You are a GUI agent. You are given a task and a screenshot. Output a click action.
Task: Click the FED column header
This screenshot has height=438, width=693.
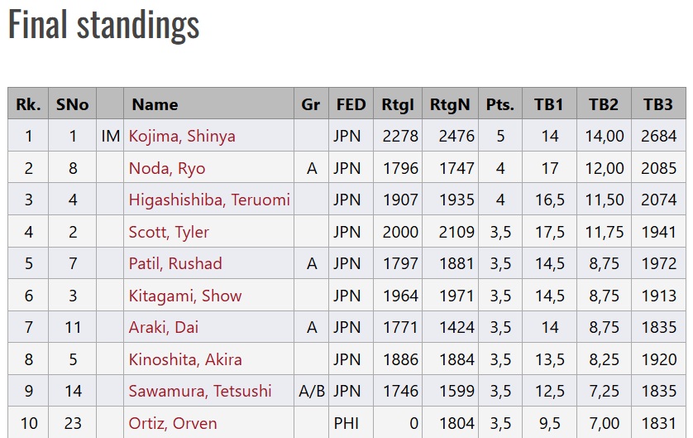click(x=351, y=104)
